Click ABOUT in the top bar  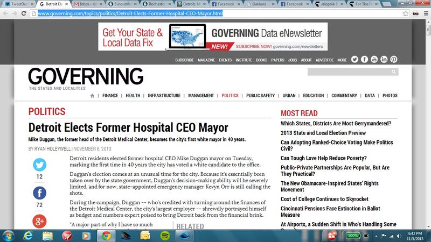tap(306, 60)
